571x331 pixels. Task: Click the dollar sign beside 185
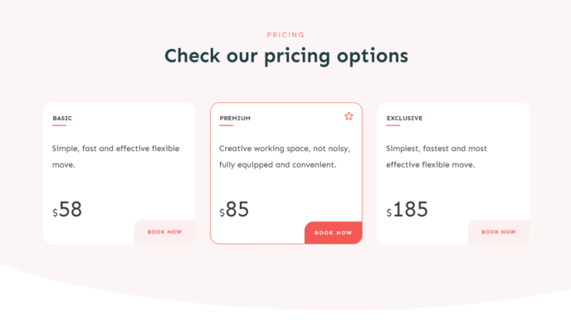[x=389, y=212]
